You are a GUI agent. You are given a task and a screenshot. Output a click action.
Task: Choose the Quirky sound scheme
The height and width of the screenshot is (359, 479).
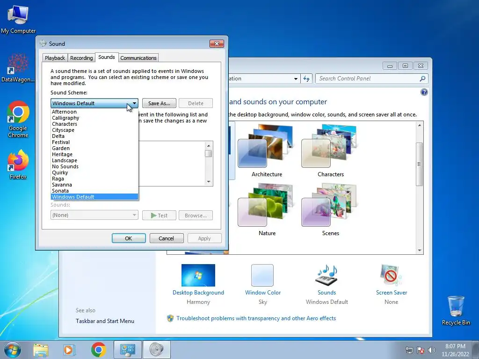(x=94, y=173)
